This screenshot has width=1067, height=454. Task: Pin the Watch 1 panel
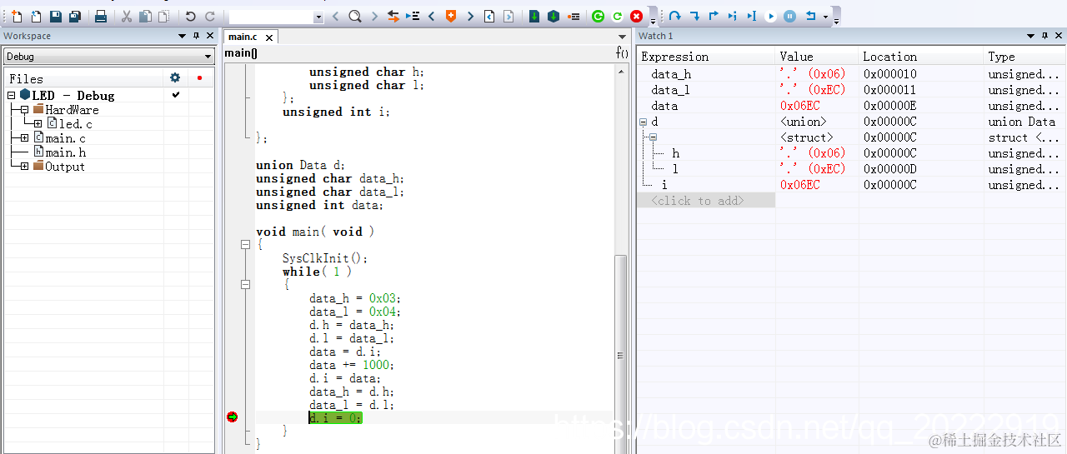pyautogui.click(x=1045, y=36)
